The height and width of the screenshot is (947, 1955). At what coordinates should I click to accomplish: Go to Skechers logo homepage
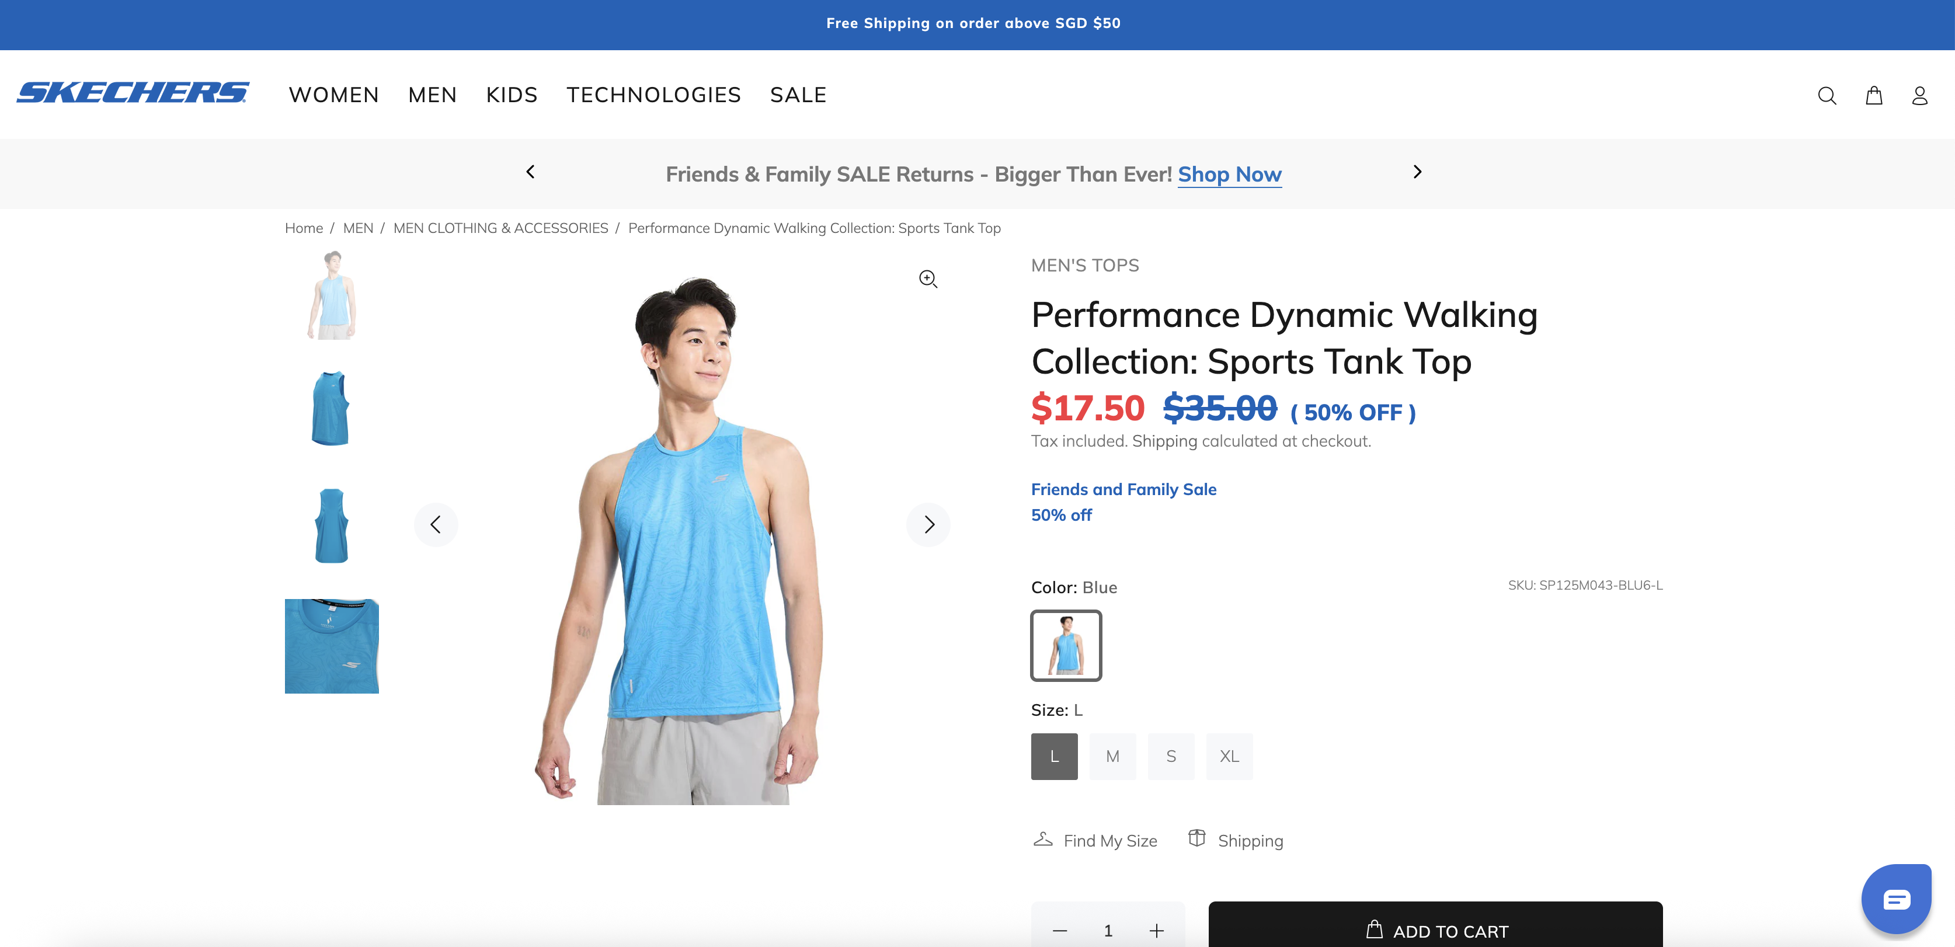point(133,93)
